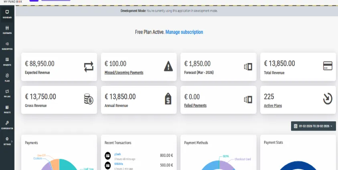The width and height of the screenshot is (338, 170).
Task: Click the calendar icon in date range button
Action: [295, 126]
